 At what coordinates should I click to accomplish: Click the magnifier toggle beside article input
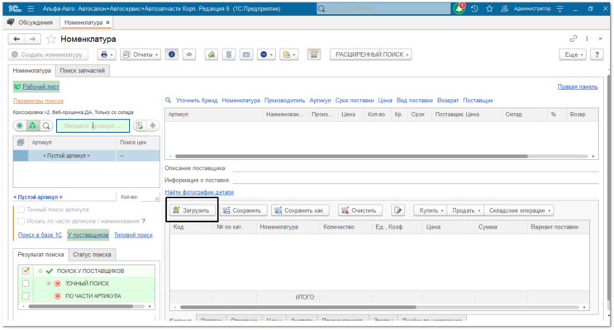[x=46, y=125]
